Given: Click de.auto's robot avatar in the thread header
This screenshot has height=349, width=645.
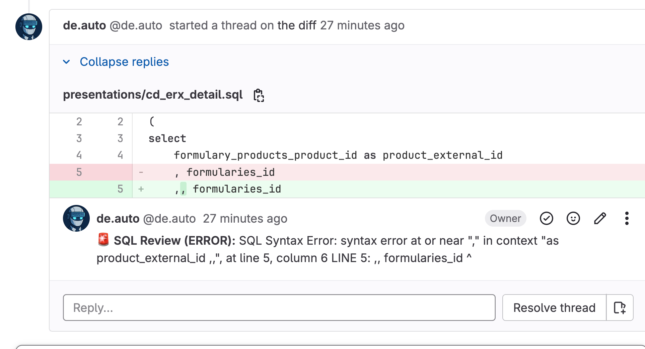Looking at the screenshot, I should (x=28, y=26).
